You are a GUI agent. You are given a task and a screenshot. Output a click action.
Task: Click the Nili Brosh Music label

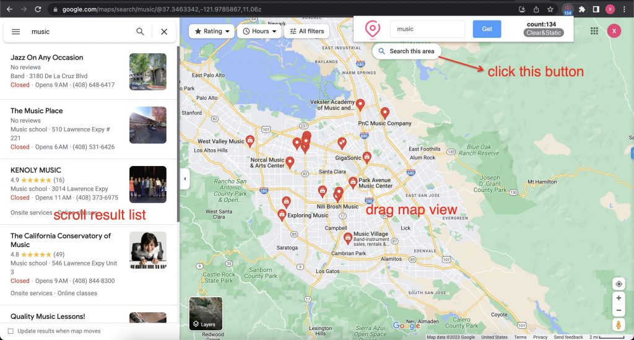point(337,207)
